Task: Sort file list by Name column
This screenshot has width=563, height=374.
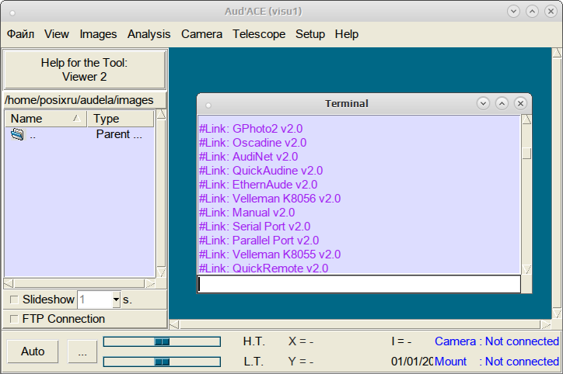Action: [46, 119]
